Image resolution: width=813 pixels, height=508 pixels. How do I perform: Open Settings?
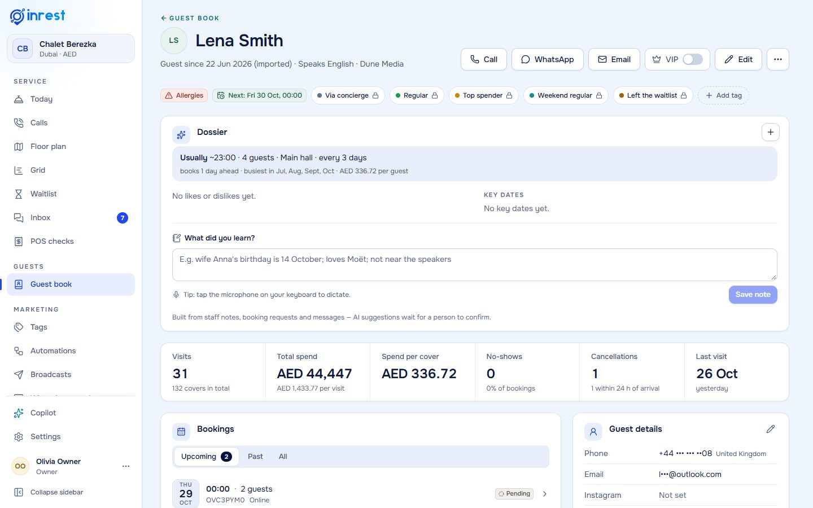pos(71,436)
